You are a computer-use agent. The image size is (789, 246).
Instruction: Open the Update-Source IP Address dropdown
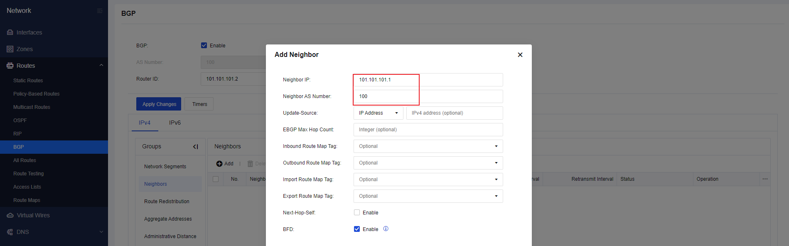(x=378, y=113)
